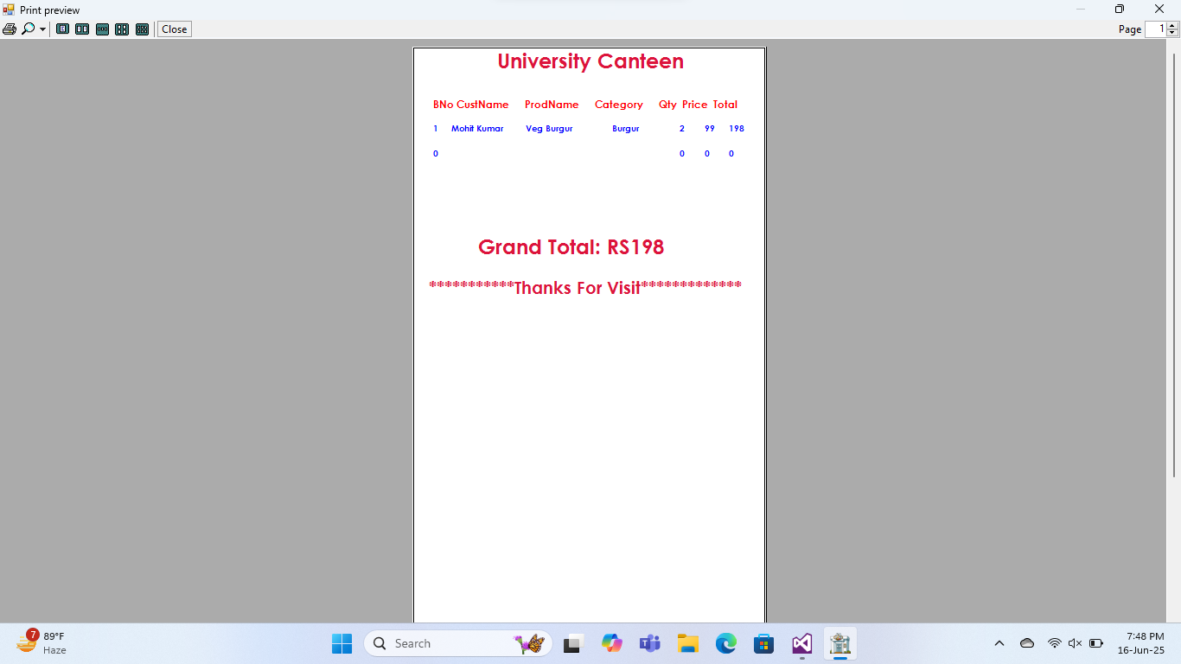Click the taskbar Search box
The image size is (1181, 664).
pyautogui.click(x=458, y=643)
